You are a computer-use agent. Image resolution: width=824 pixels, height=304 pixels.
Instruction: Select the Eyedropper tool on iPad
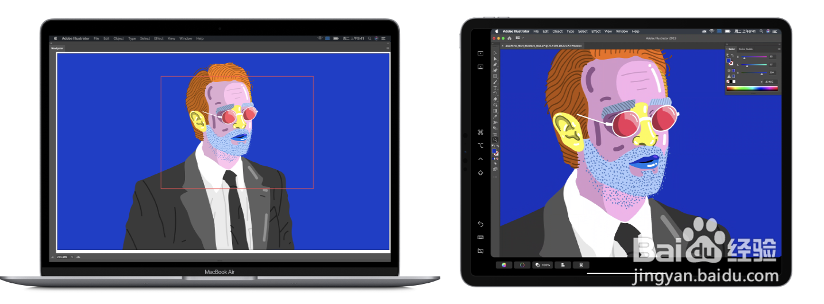495,117
